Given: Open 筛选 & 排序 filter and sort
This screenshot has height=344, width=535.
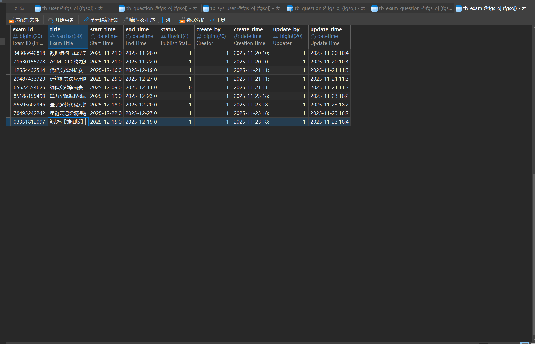Looking at the screenshot, I should pos(138,20).
